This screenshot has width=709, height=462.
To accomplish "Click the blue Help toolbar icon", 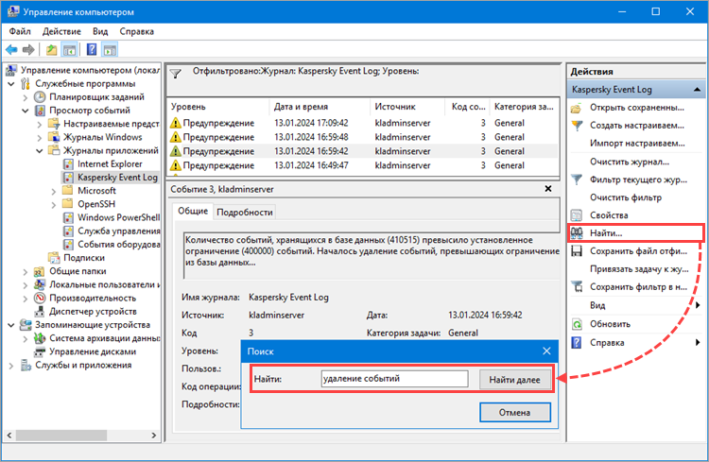I will click(x=92, y=50).
